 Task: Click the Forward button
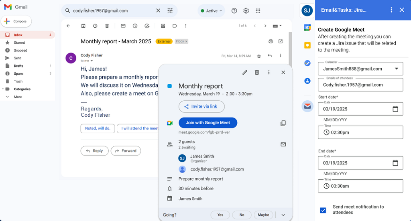tap(126, 151)
